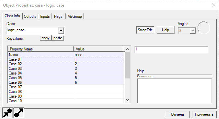Select the Case 03 row

(x=66, y=69)
